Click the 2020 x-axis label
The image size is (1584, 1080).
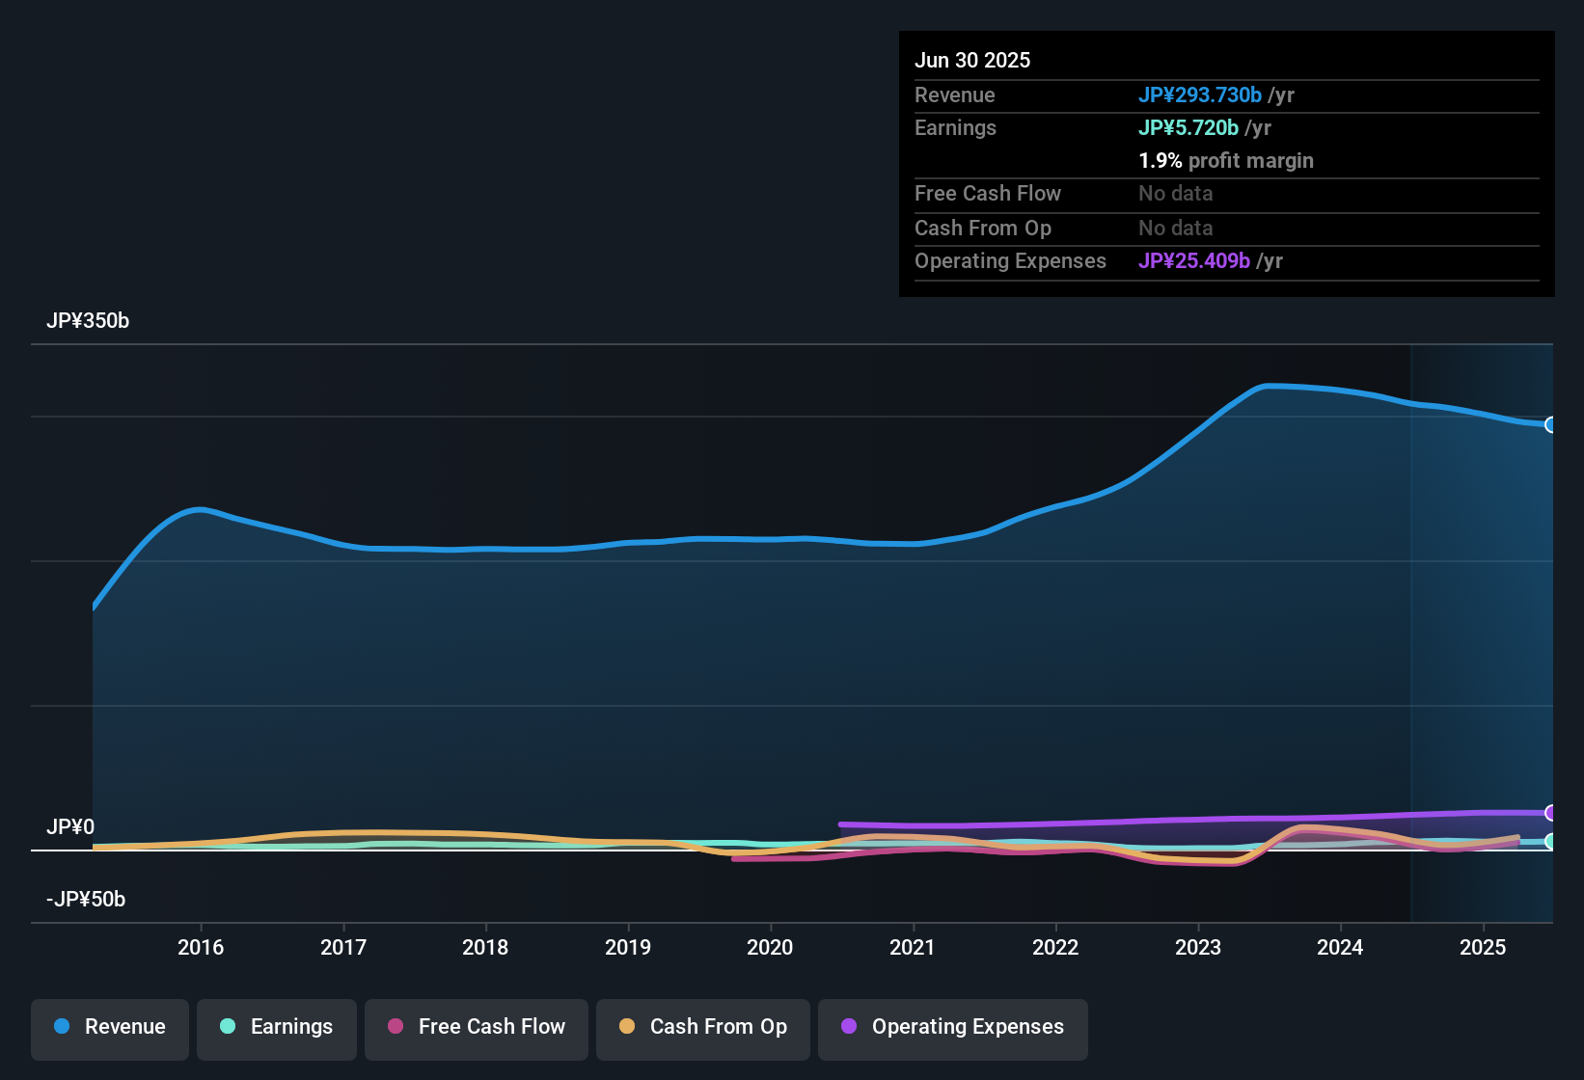[770, 947]
